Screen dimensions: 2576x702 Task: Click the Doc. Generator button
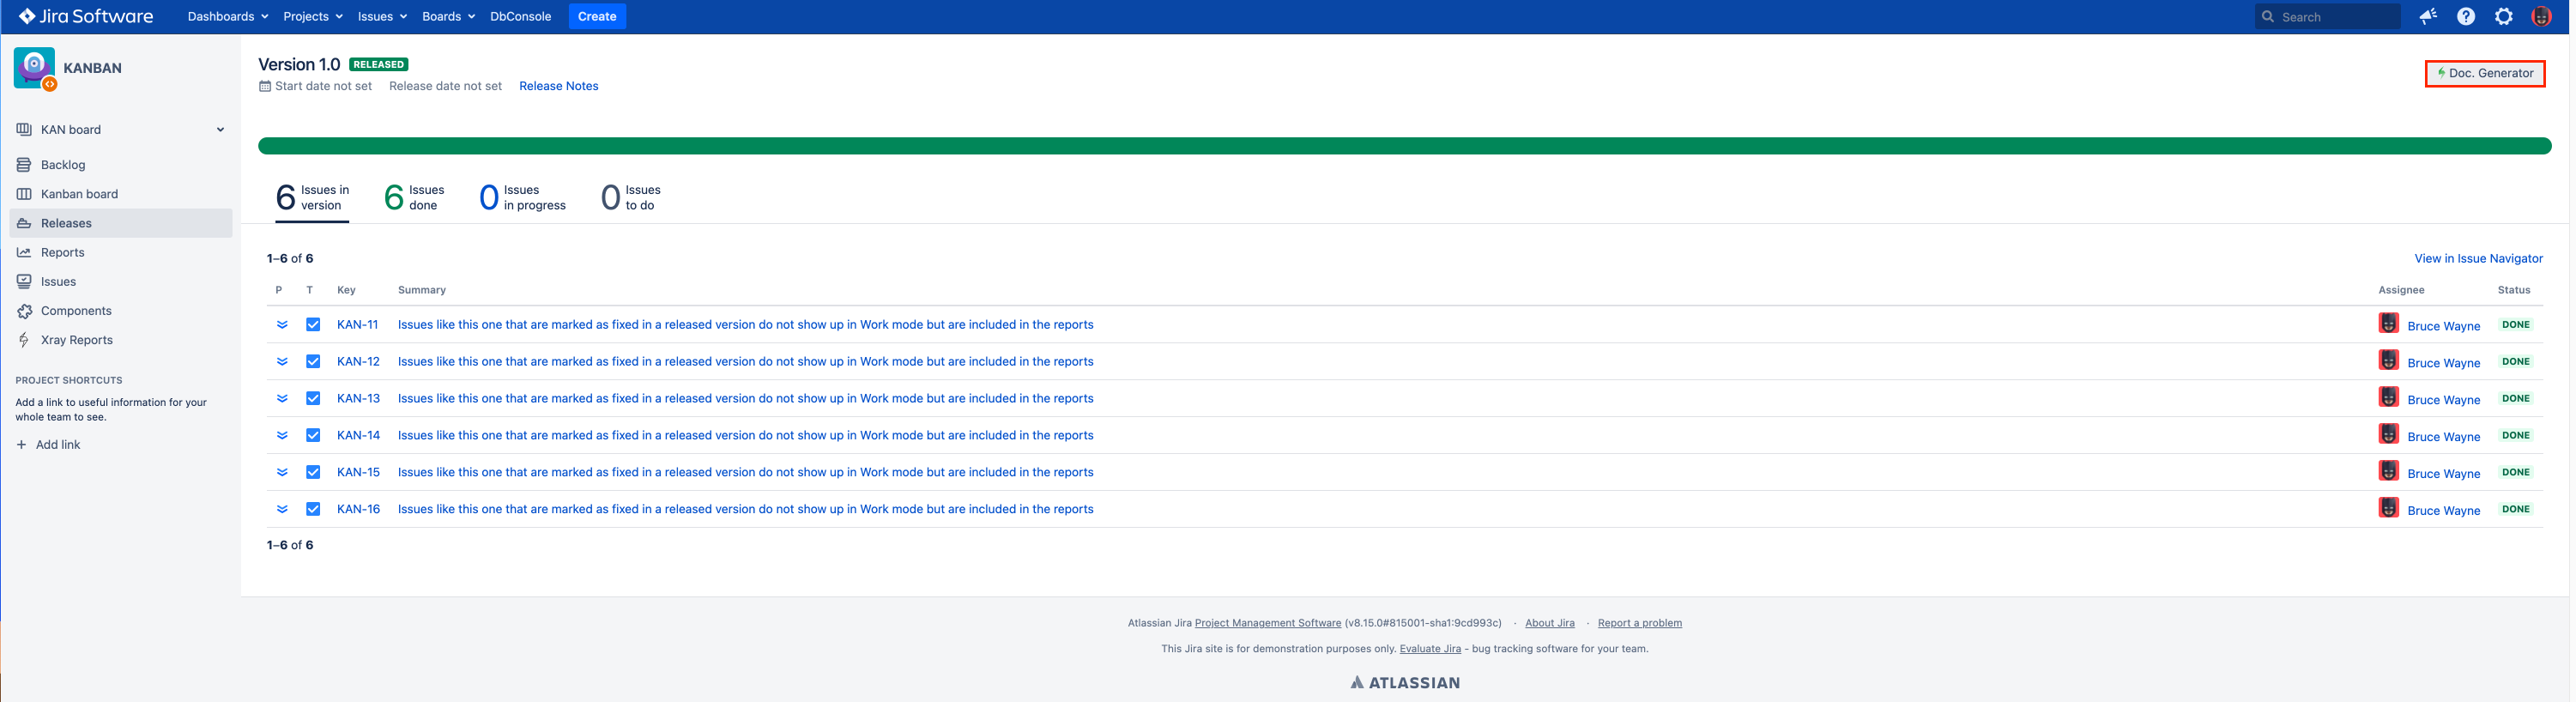point(2485,73)
